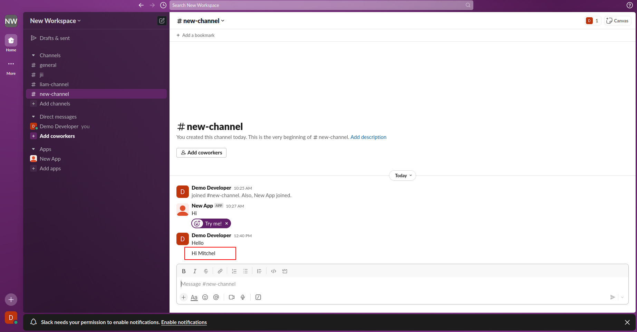Image resolution: width=637 pixels, height=332 pixels.
Task: Record a video clip with camera icon
Action: pos(232,297)
